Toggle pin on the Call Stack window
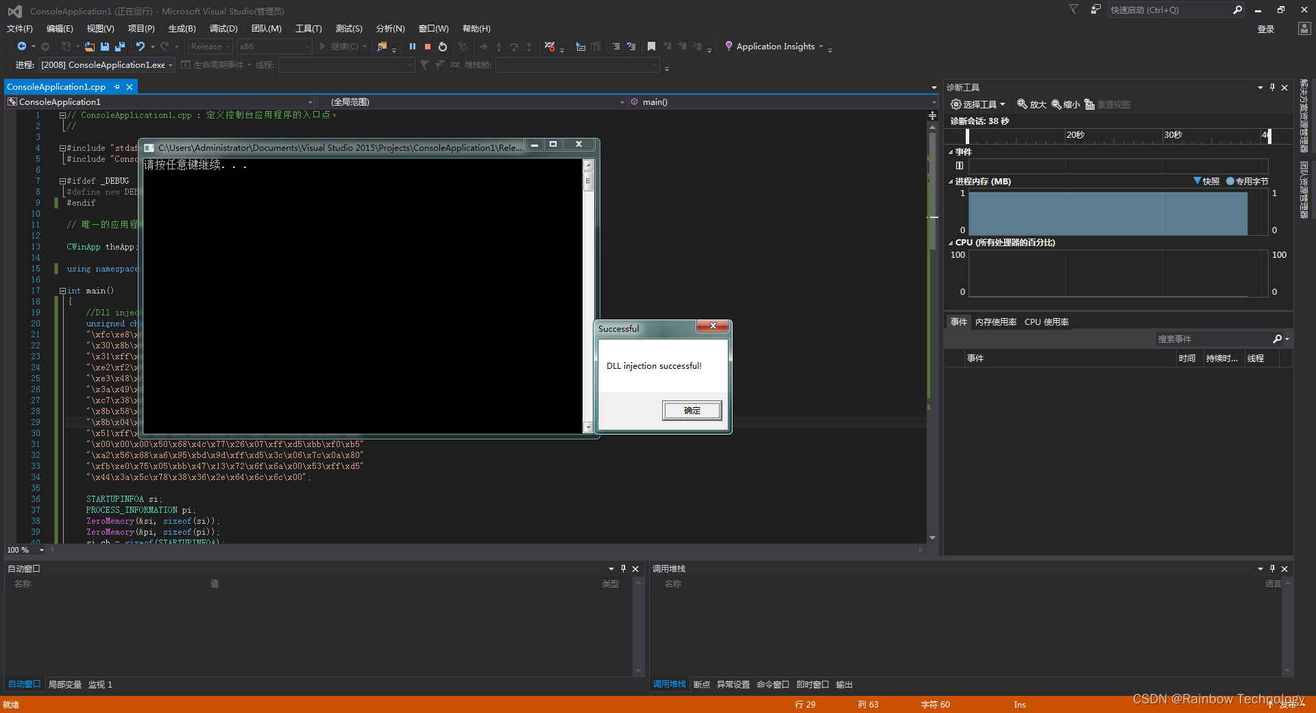 tap(1273, 568)
